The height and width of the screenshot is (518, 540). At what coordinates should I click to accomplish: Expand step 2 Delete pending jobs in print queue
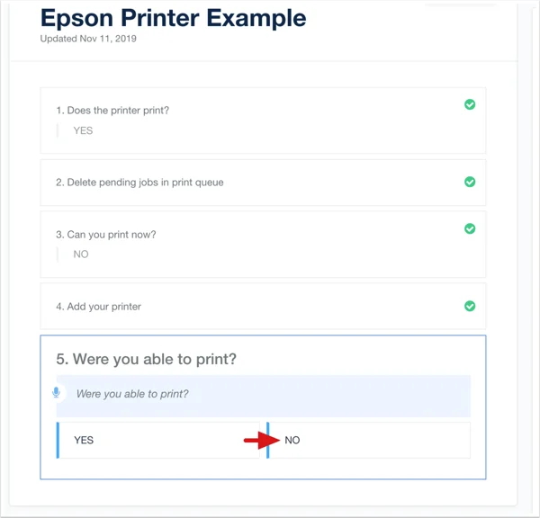263,183
